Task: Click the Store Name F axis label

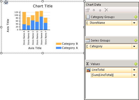Action: click(46, 38)
